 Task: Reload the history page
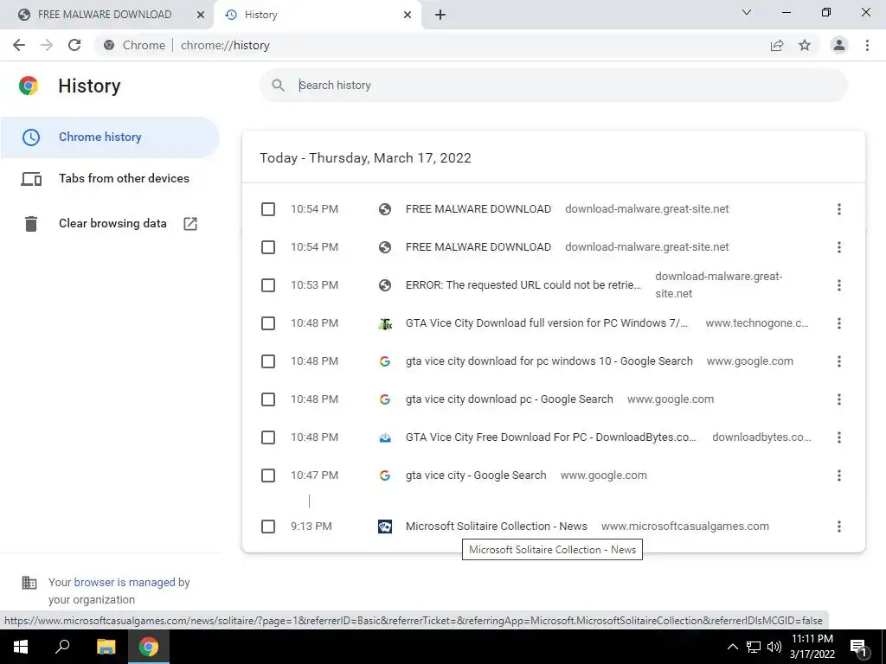[x=74, y=45]
